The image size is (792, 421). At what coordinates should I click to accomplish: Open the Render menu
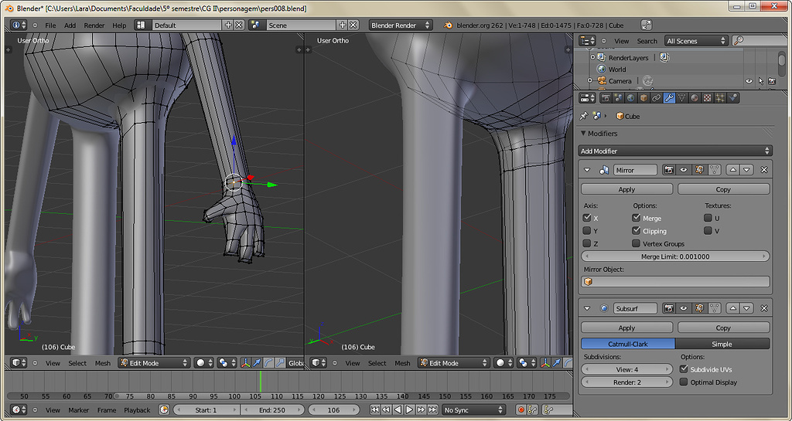tap(94, 25)
